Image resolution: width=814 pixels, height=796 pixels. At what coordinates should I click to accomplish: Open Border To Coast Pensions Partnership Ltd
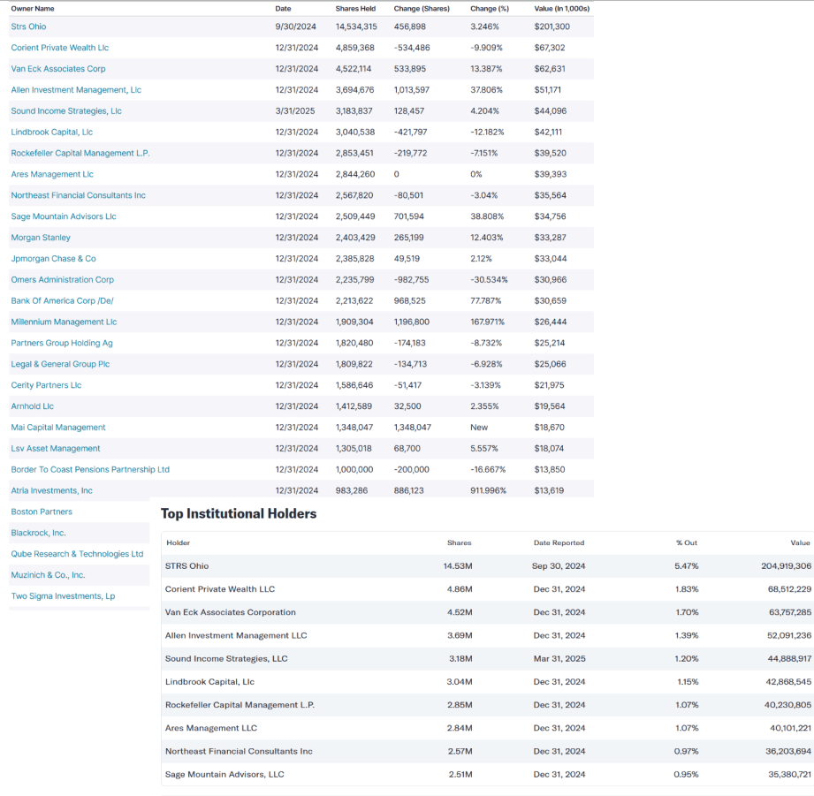(90, 469)
